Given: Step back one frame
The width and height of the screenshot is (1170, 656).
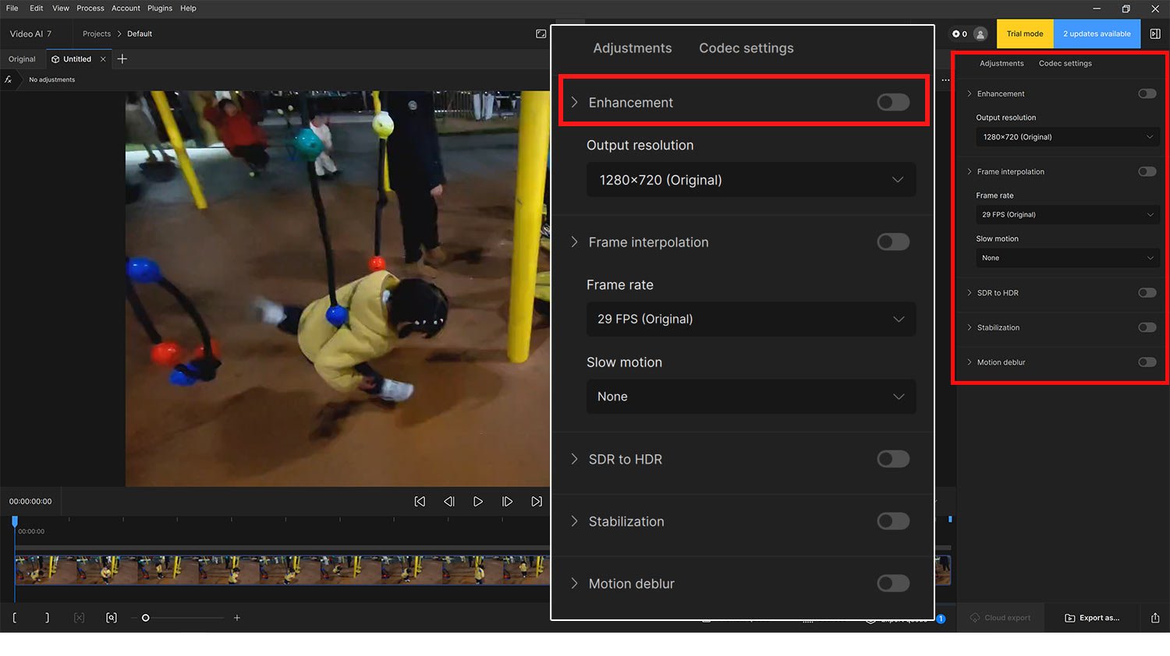Looking at the screenshot, I should (x=448, y=502).
